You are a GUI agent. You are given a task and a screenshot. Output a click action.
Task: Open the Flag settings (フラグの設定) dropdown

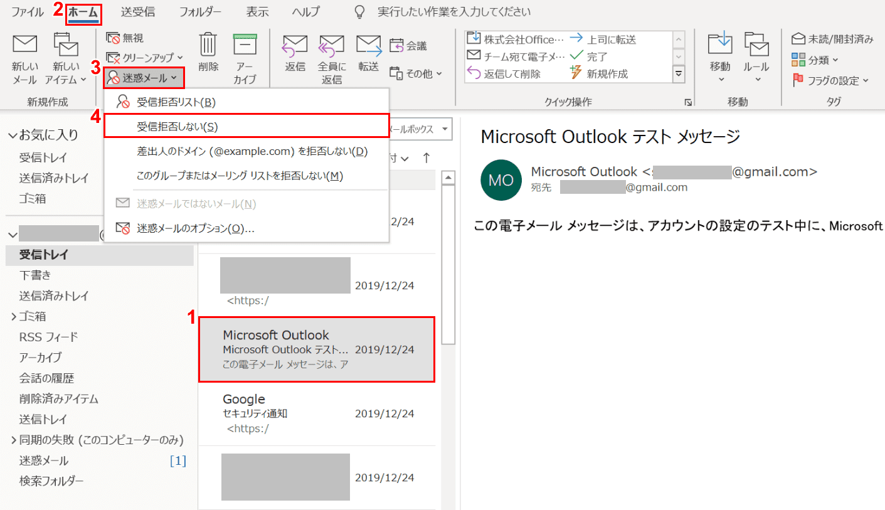[830, 80]
